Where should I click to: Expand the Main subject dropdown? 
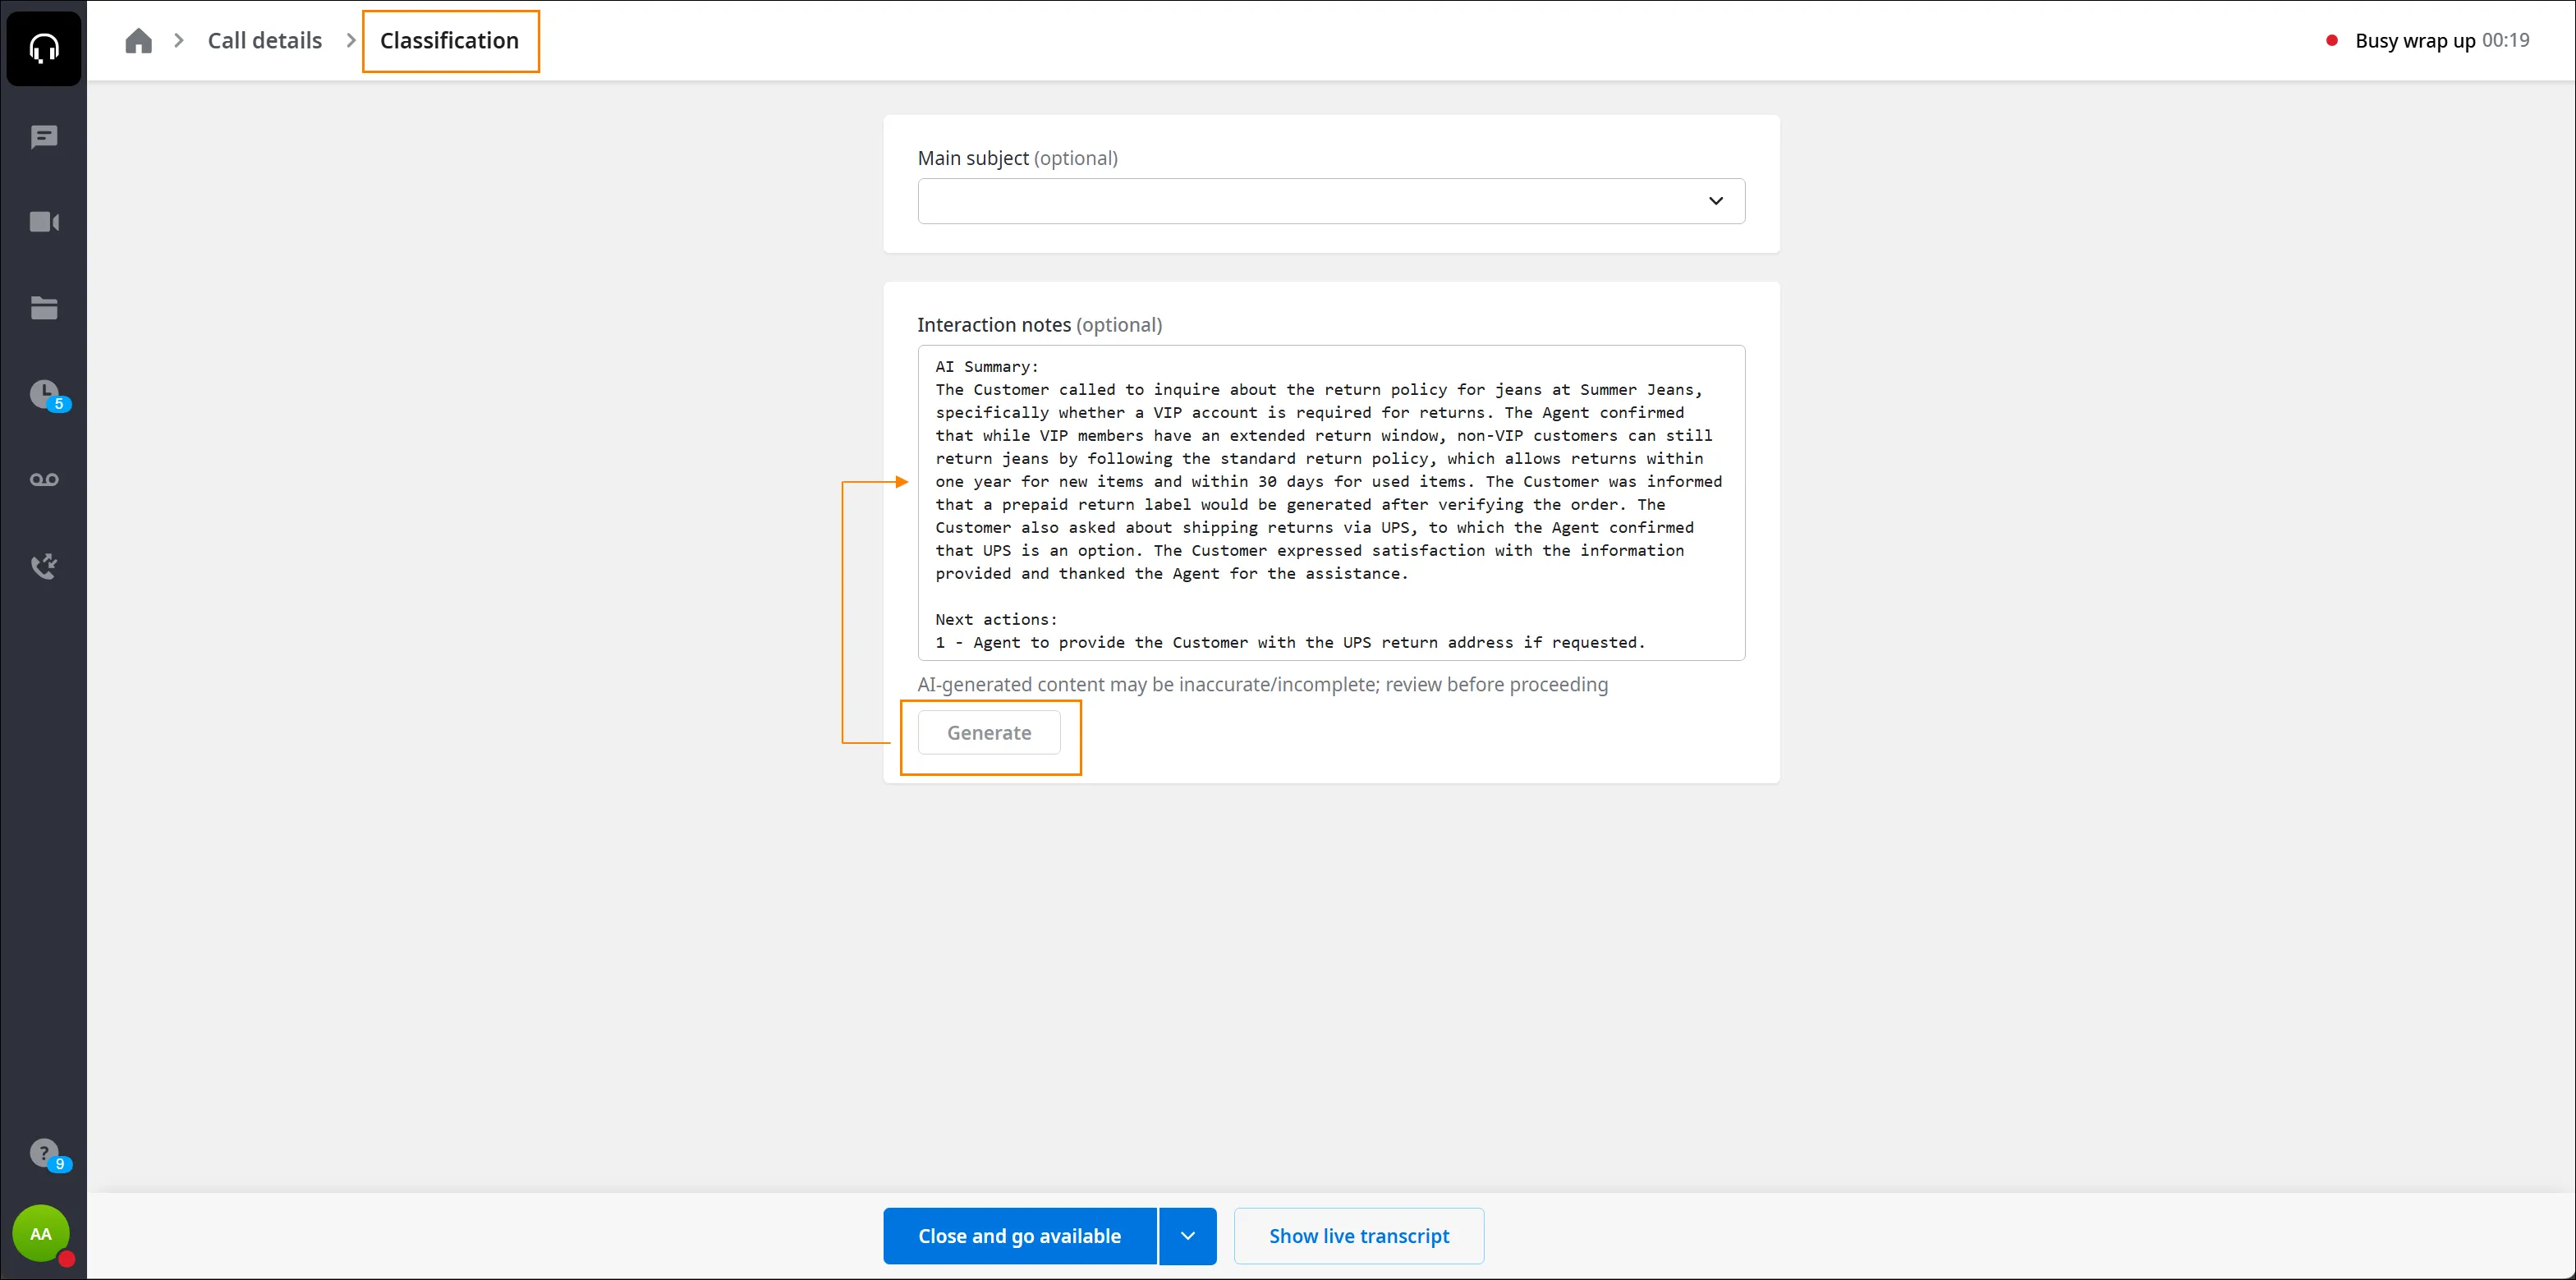(1331, 201)
